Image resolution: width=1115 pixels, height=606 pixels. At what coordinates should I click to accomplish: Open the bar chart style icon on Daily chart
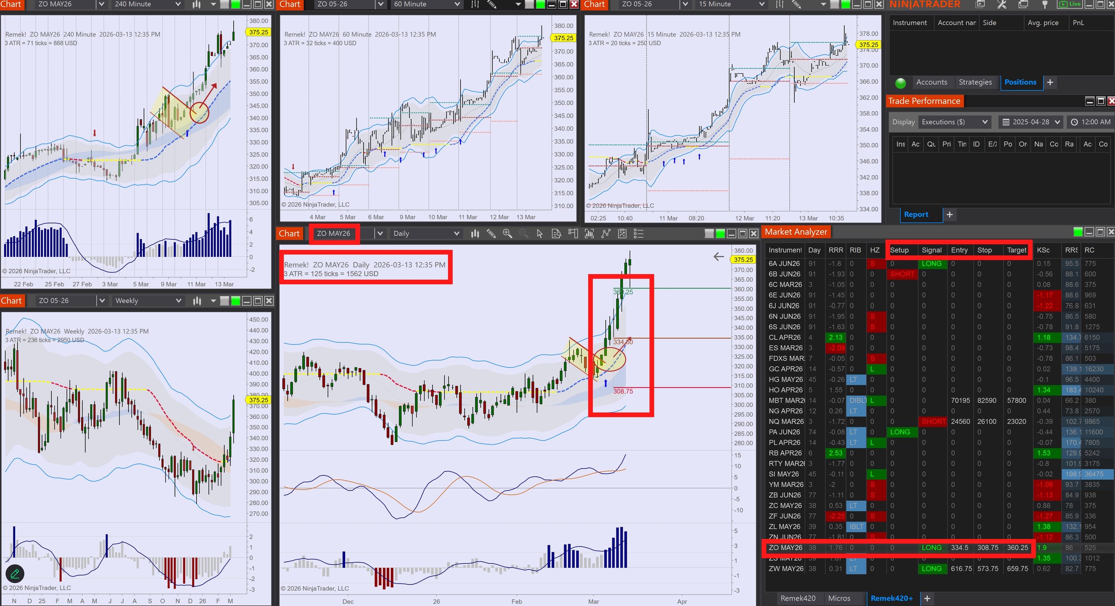(475, 233)
